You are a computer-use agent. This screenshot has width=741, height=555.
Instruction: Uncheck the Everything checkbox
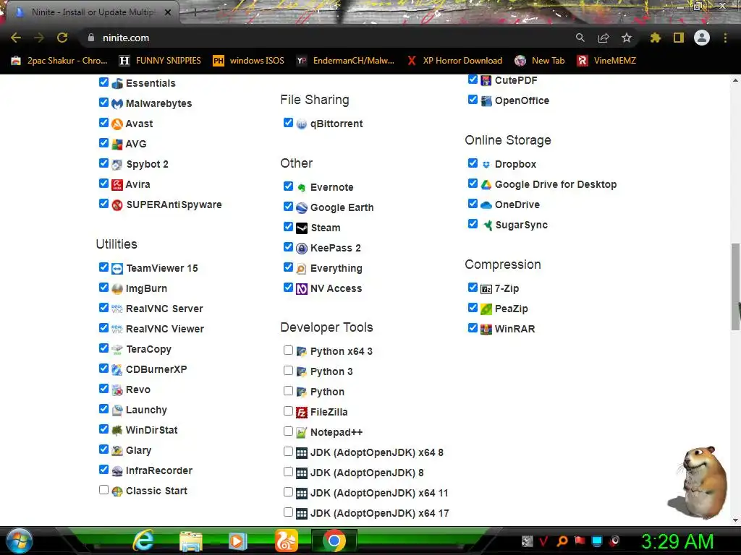(288, 267)
